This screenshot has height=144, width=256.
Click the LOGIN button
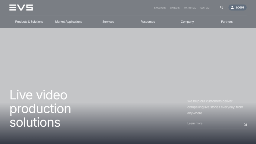point(237,8)
